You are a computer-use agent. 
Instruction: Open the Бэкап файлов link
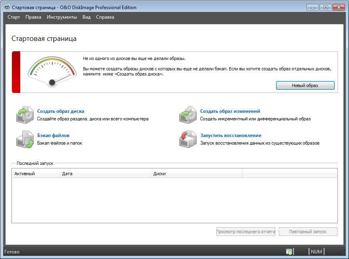pos(53,135)
